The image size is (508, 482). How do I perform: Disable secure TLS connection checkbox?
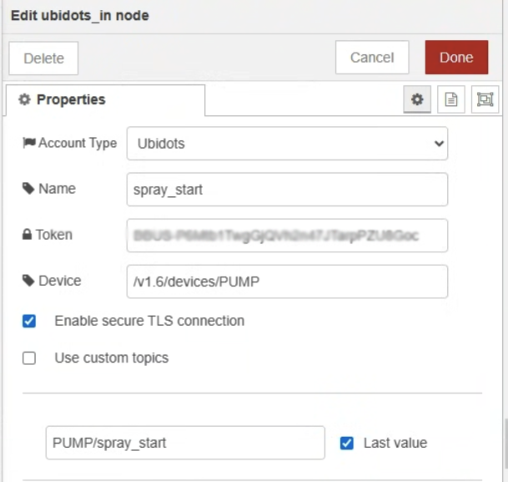[x=29, y=321]
